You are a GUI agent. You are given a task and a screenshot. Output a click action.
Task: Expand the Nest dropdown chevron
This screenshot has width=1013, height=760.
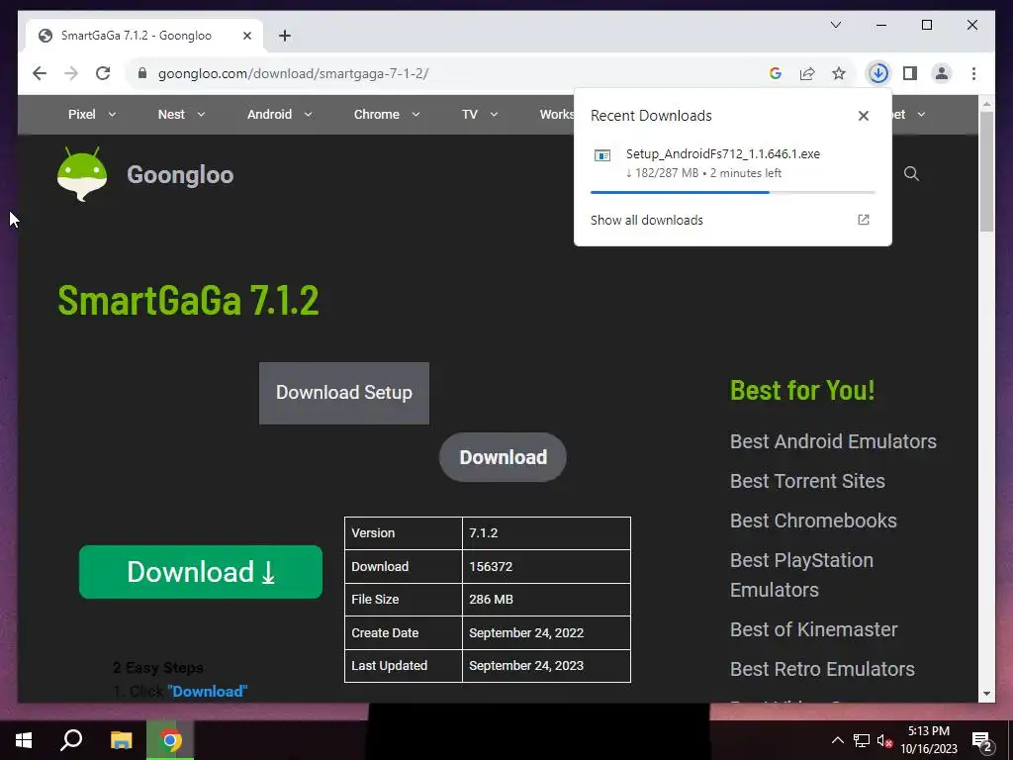[x=201, y=115]
